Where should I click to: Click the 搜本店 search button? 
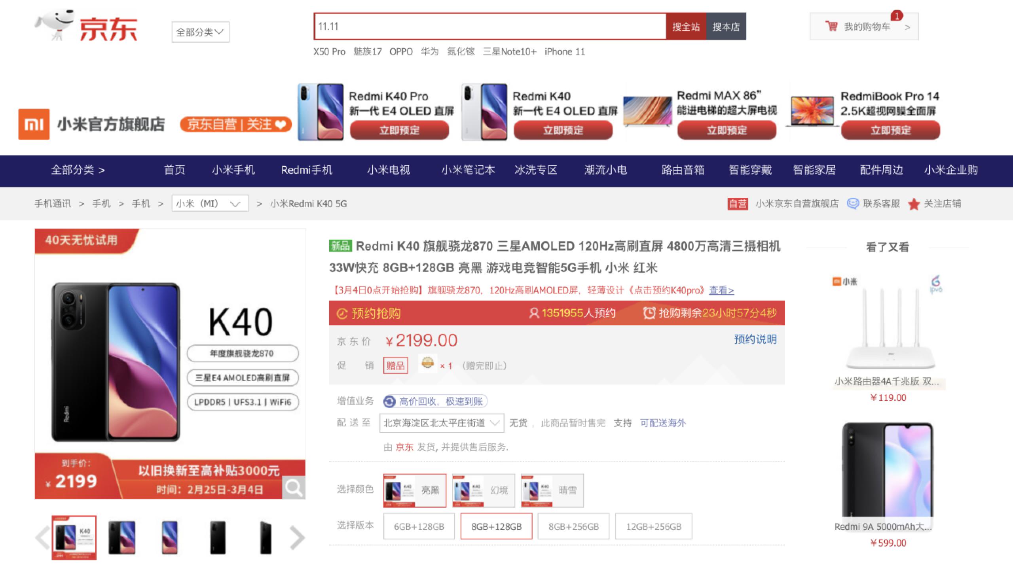726,26
